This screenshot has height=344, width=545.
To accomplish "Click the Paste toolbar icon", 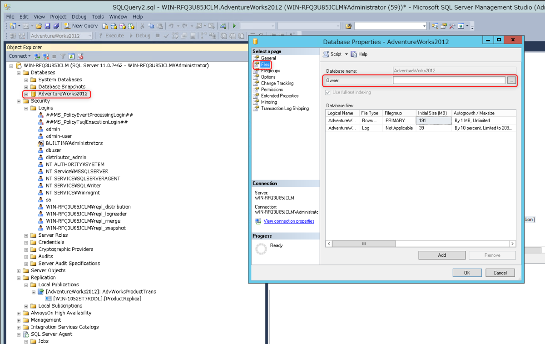I will point(160,26).
